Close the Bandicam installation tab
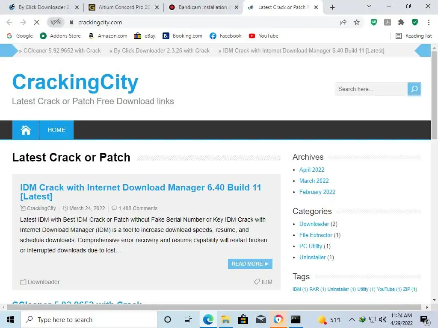 [237, 8]
